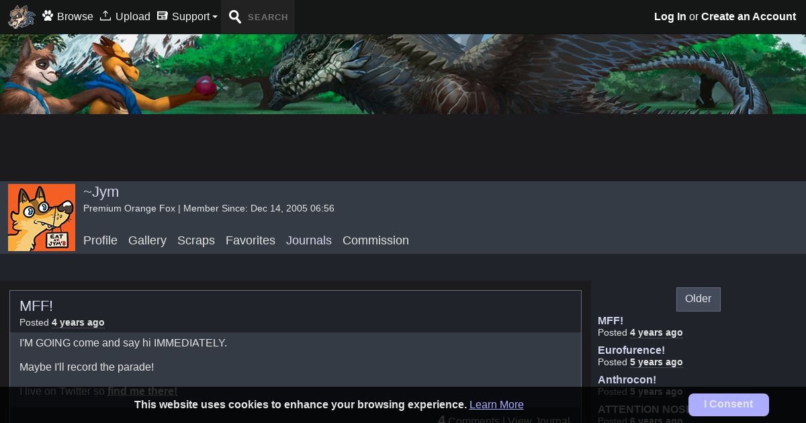Image resolution: width=806 pixels, height=423 pixels.
Task: Open the Favorites tab
Action: coord(251,240)
